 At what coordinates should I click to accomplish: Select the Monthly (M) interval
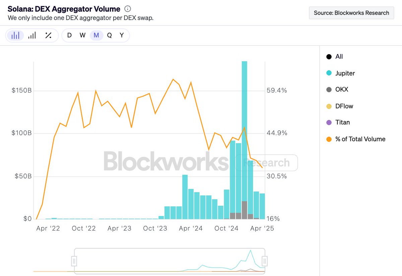point(96,35)
